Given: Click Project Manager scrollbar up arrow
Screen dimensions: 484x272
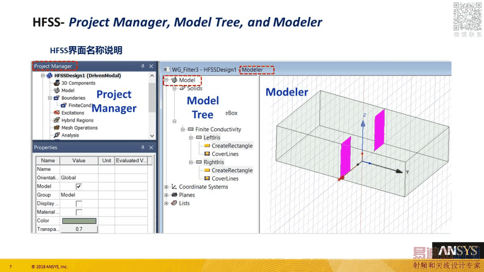Looking at the screenshot, I should click(x=152, y=76).
